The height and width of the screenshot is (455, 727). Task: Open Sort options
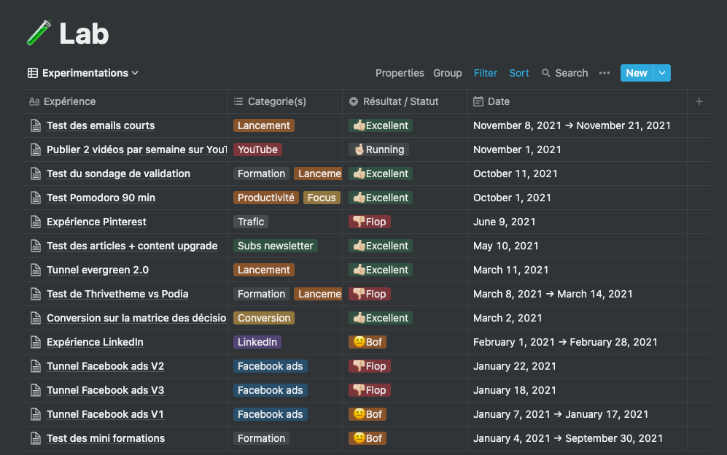click(519, 73)
